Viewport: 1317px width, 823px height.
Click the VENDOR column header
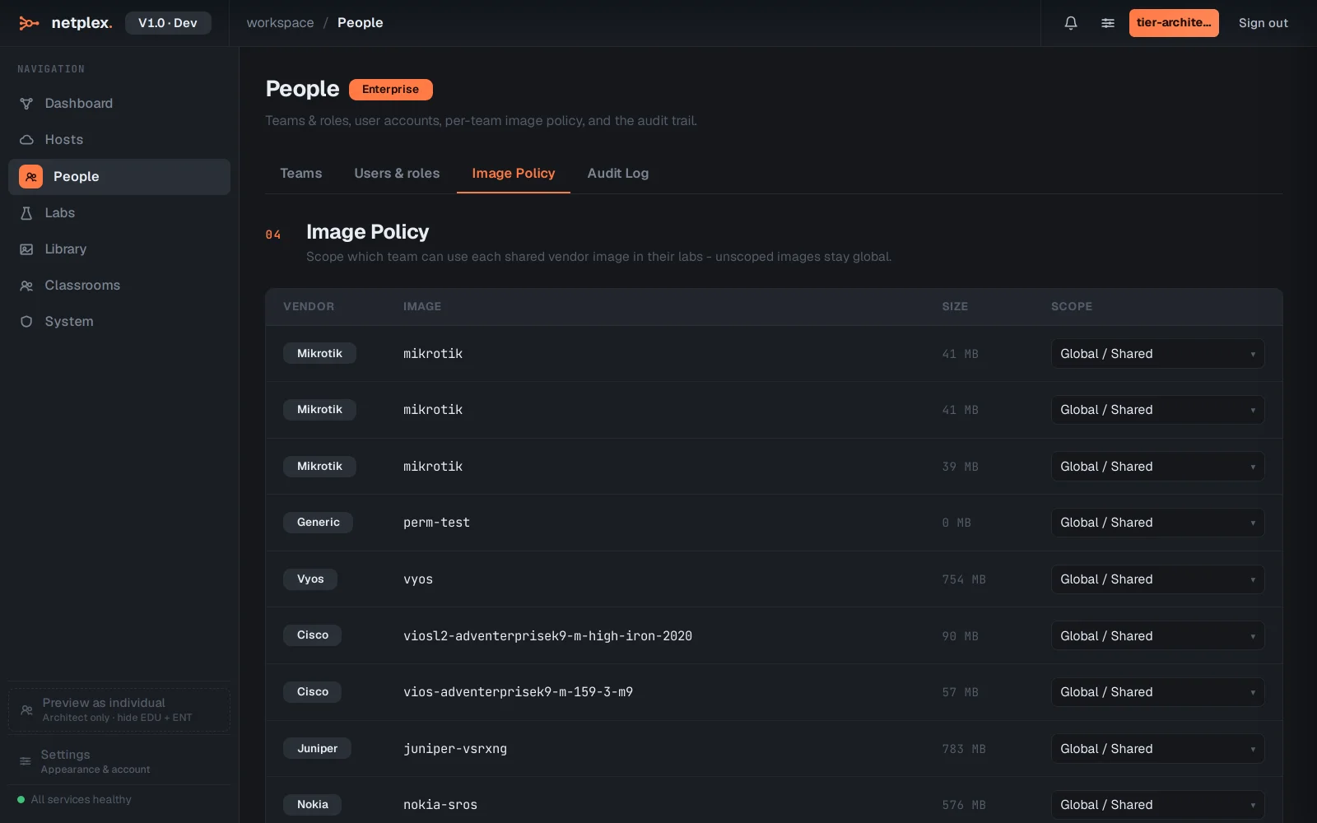tap(309, 307)
